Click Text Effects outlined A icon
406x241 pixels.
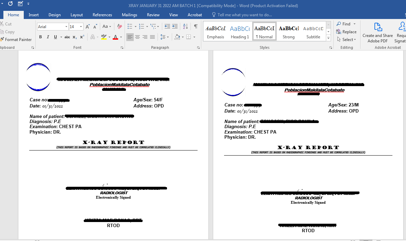tap(92, 37)
